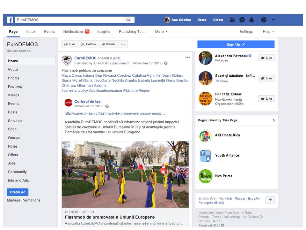Viewport: 306px width, 230px height.
Task: Open ACI Costa Rica page logo
Action: pos(205,135)
